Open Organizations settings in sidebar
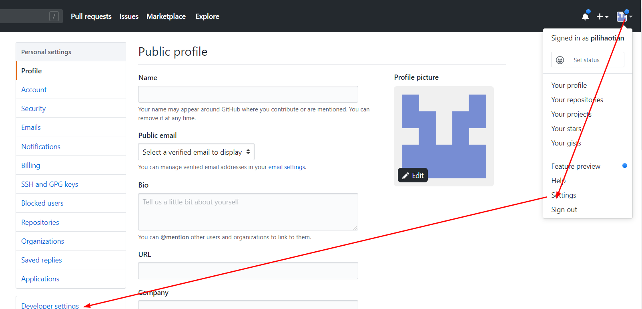 pyautogui.click(x=71, y=241)
